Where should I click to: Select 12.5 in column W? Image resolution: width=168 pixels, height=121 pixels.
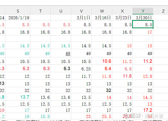(102, 104)
